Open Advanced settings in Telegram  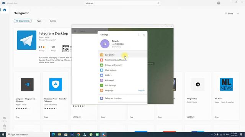coord(122,80)
